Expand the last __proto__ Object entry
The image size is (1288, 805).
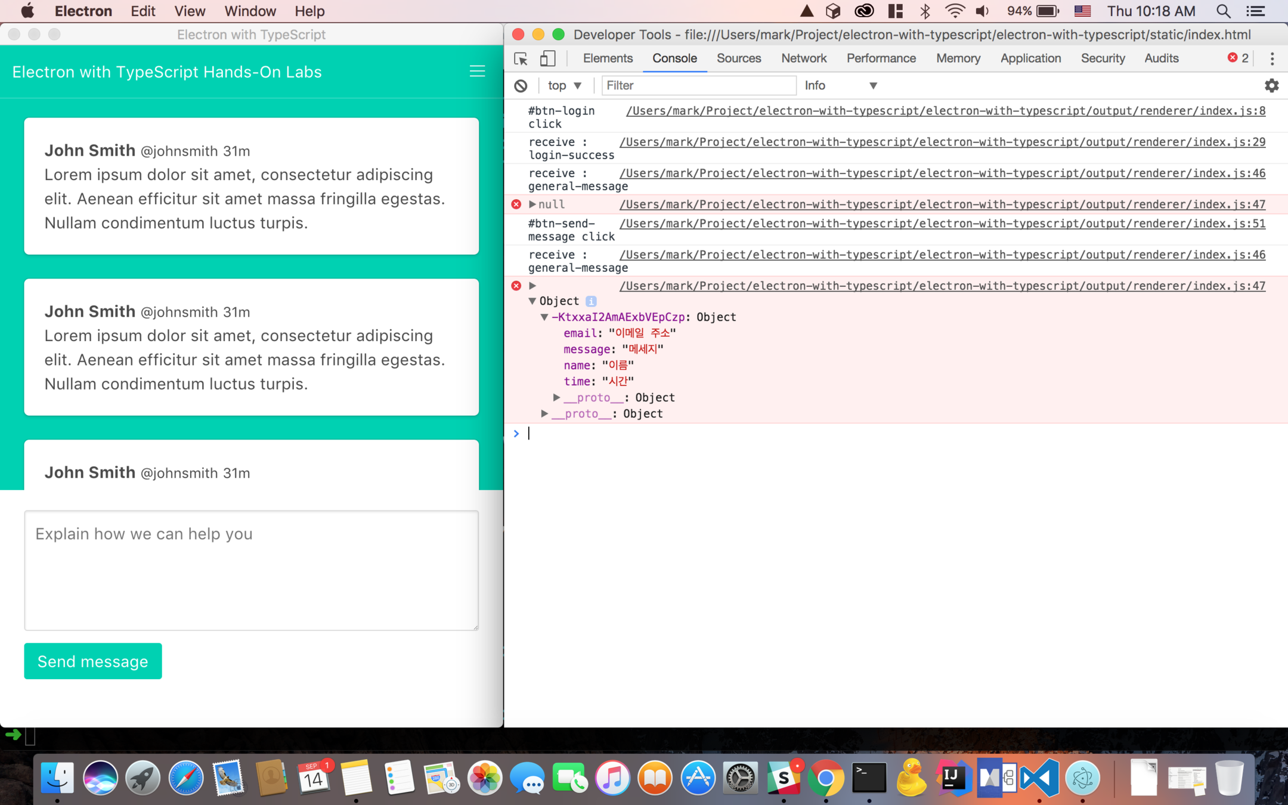coord(544,414)
